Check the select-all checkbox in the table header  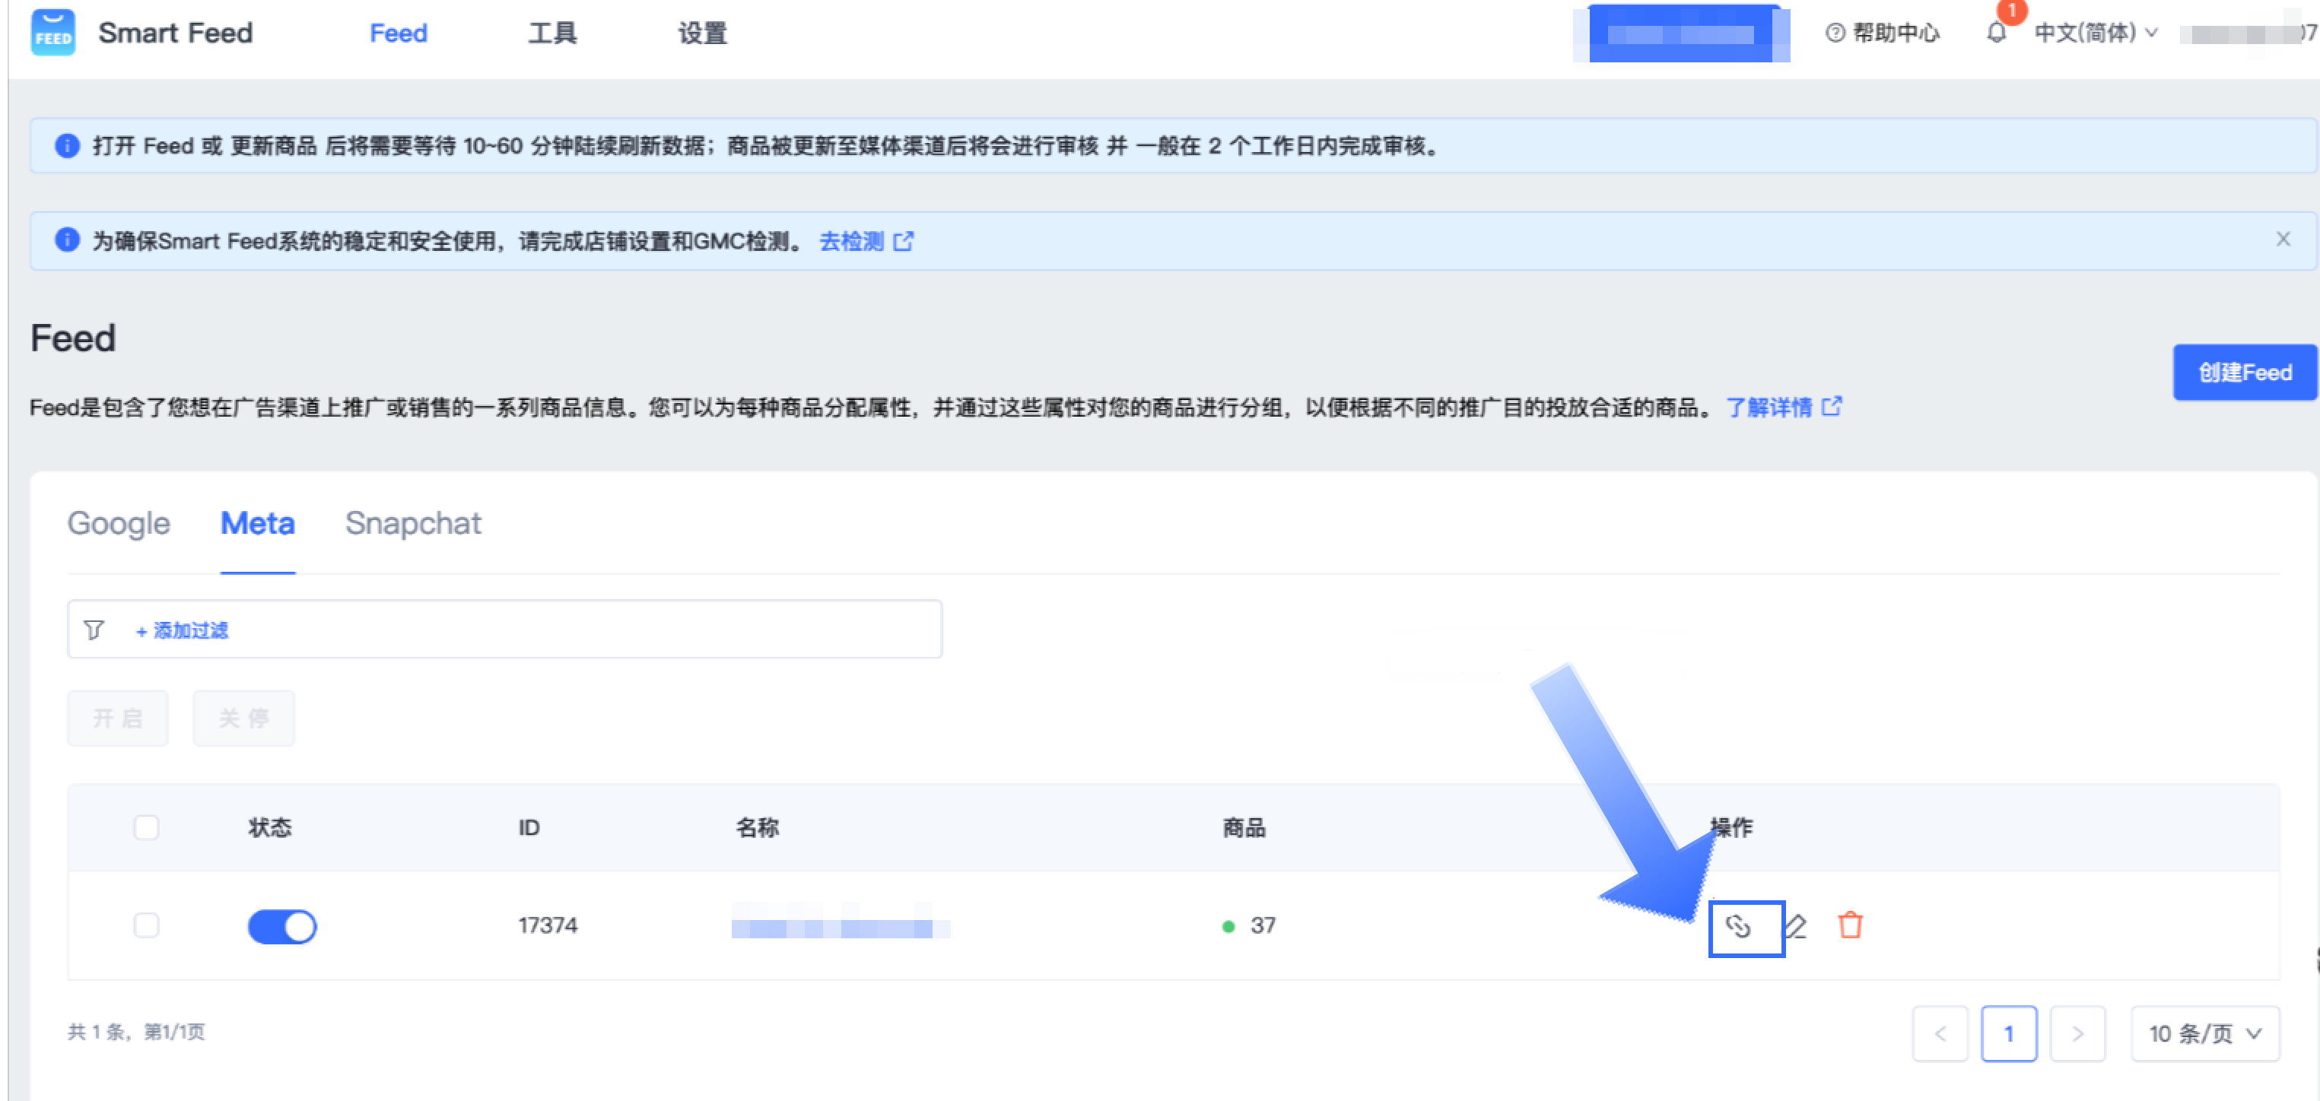click(146, 827)
